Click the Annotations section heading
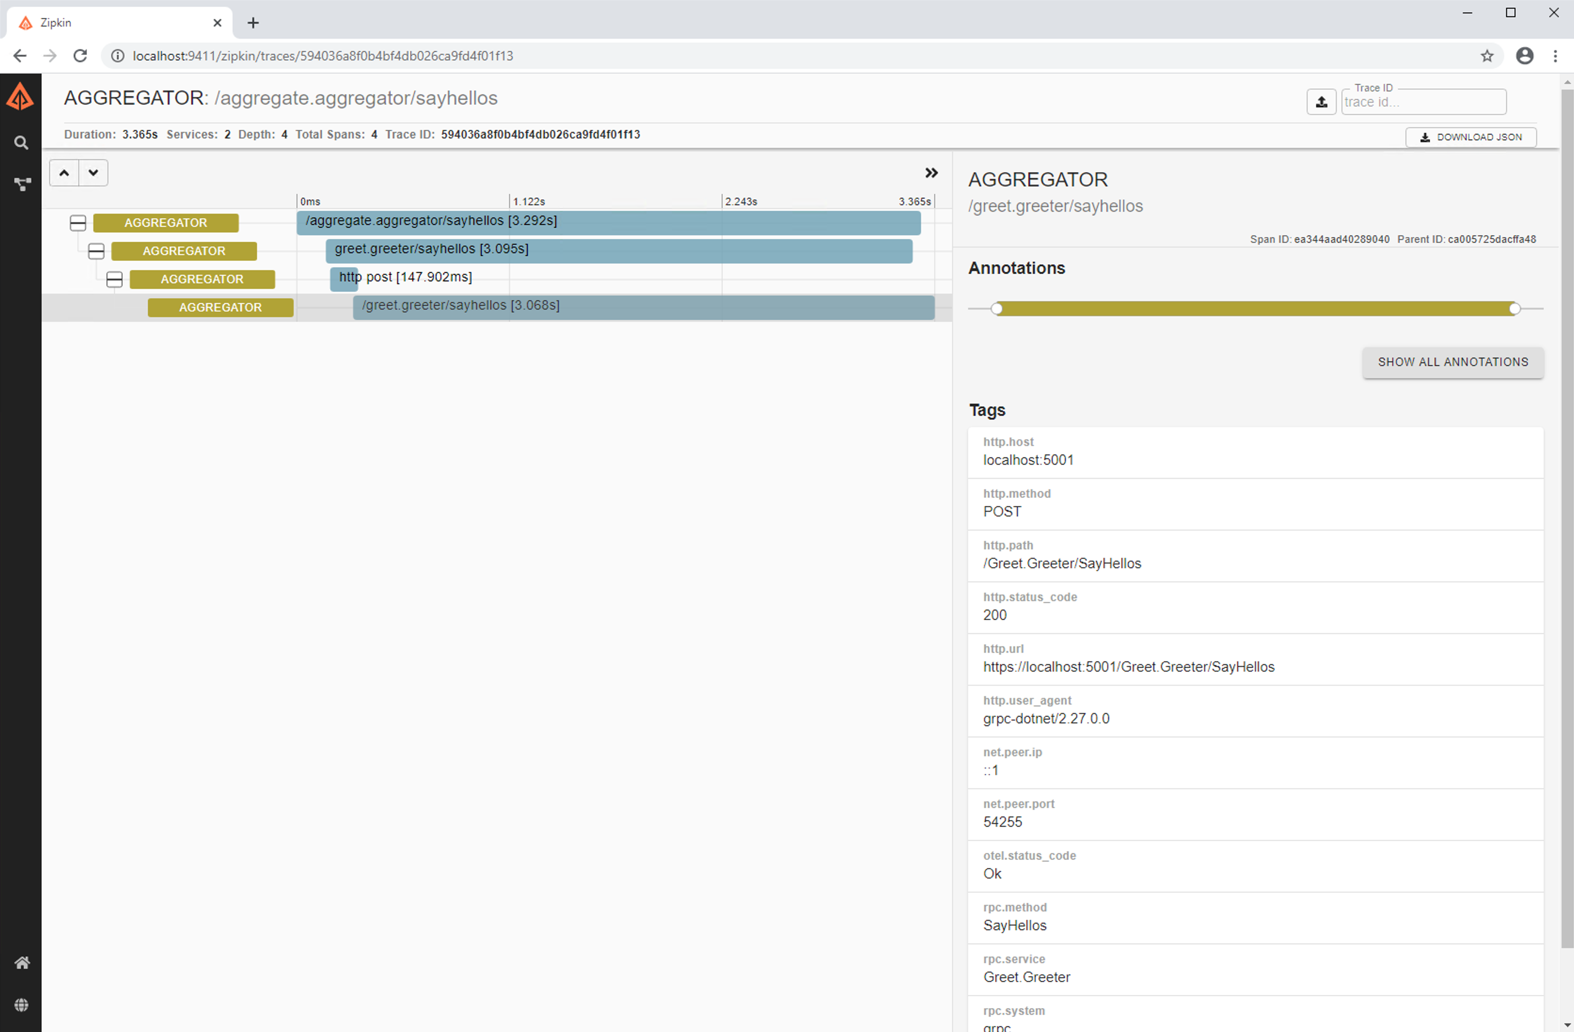The height and width of the screenshot is (1032, 1574). tap(1017, 268)
